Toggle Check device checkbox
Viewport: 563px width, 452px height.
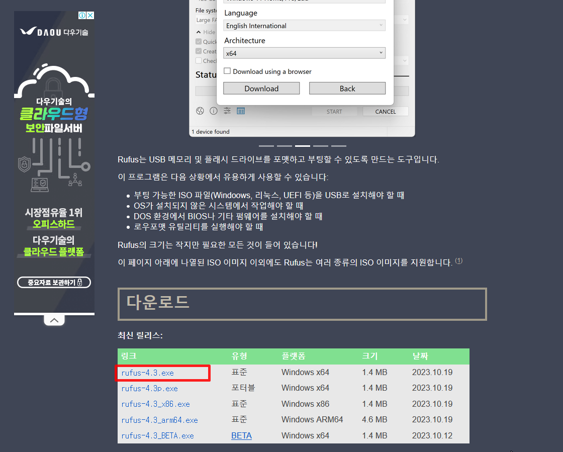(199, 61)
